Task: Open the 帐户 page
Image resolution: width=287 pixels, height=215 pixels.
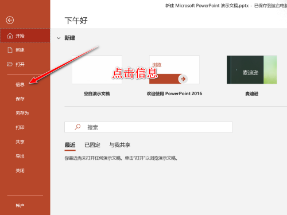Action: 20,205
